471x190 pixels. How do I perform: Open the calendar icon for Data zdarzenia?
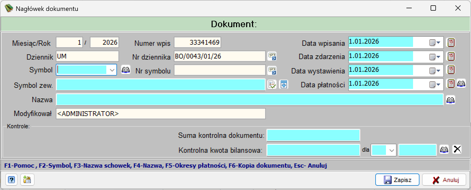tap(451, 56)
